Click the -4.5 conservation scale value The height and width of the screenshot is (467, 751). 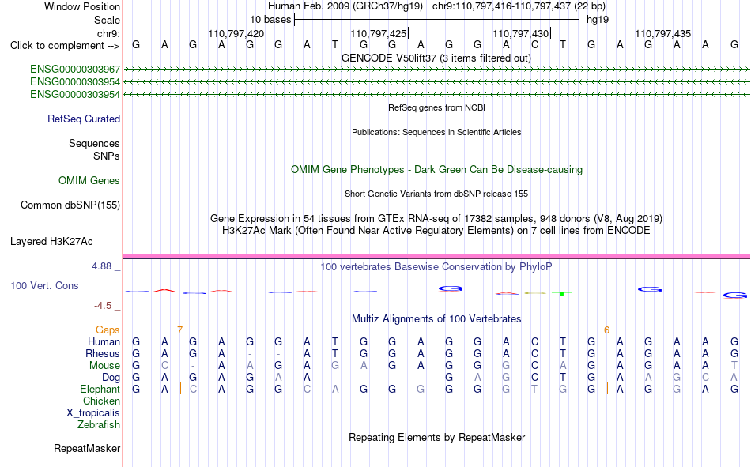[x=103, y=306]
